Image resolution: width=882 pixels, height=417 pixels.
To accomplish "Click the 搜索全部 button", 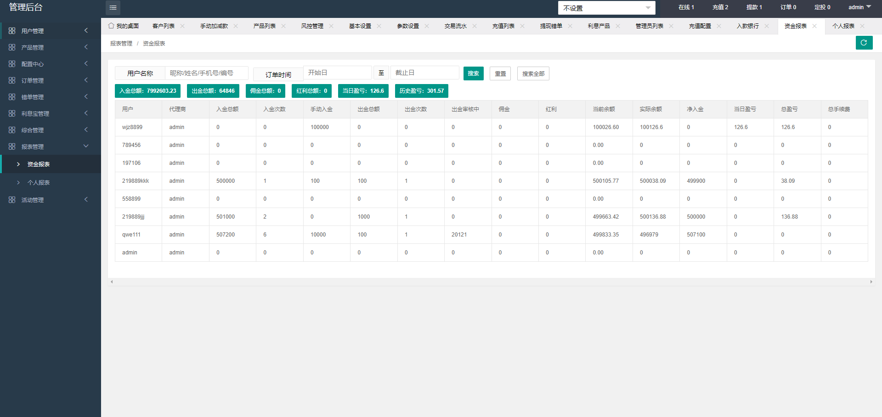I will (533, 73).
